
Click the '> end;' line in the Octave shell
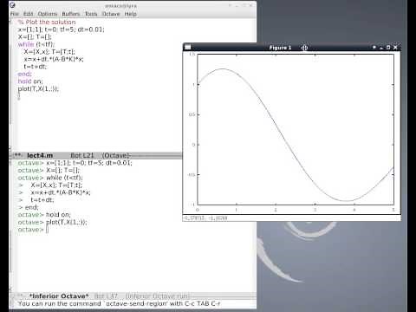[29, 207]
